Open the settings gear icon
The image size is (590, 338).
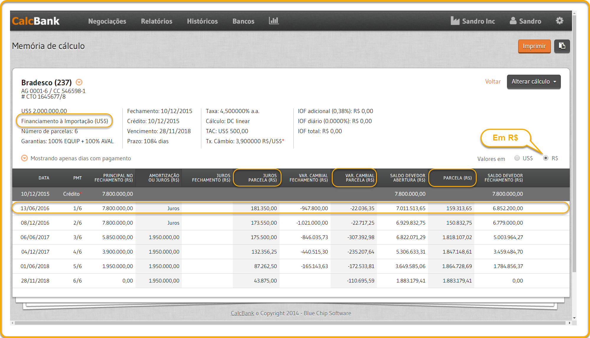[x=559, y=21]
